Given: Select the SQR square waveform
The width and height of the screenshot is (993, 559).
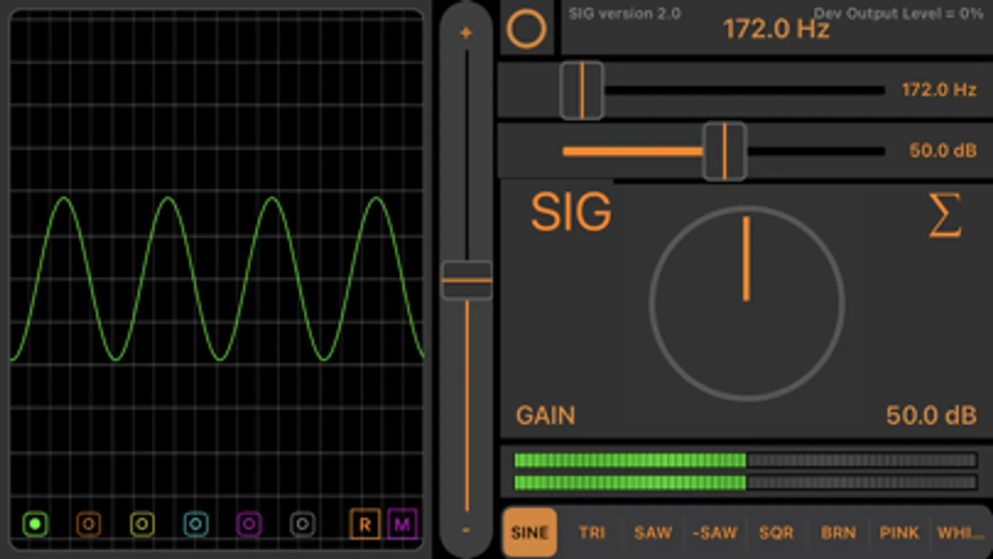Looking at the screenshot, I should tap(776, 532).
